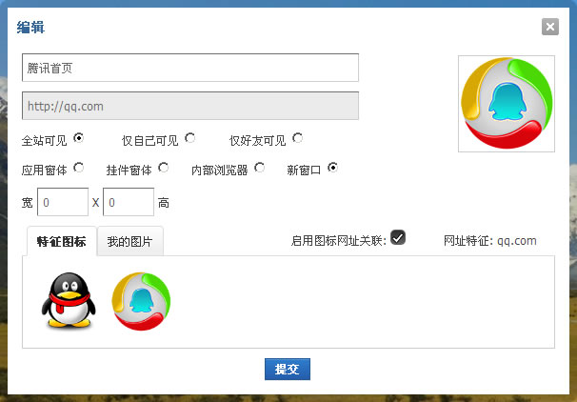The image size is (577, 402).
Task: Close the 编辑 dialog
Action: click(x=550, y=27)
